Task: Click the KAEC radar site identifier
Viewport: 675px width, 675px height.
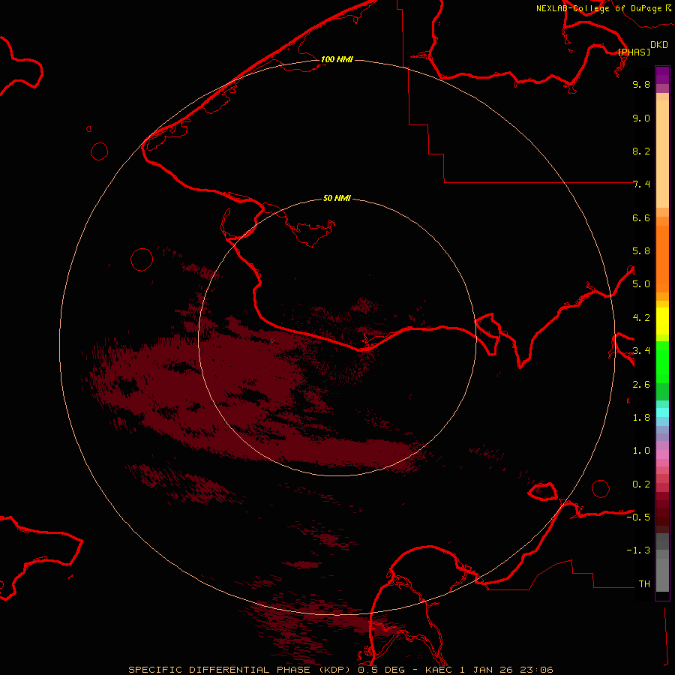Action: tap(440, 670)
